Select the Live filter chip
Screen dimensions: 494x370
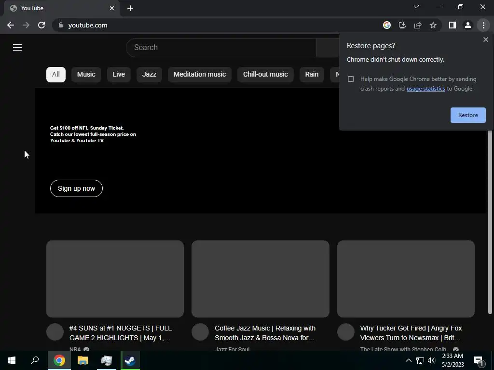[119, 75]
